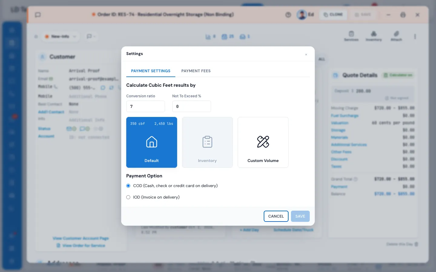Click the Quote Details panel icon
This screenshot has width=436, height=272.
(335, 75)
